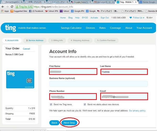
Task: Click the BYOD link at top
Action: [x=85, y=18]
